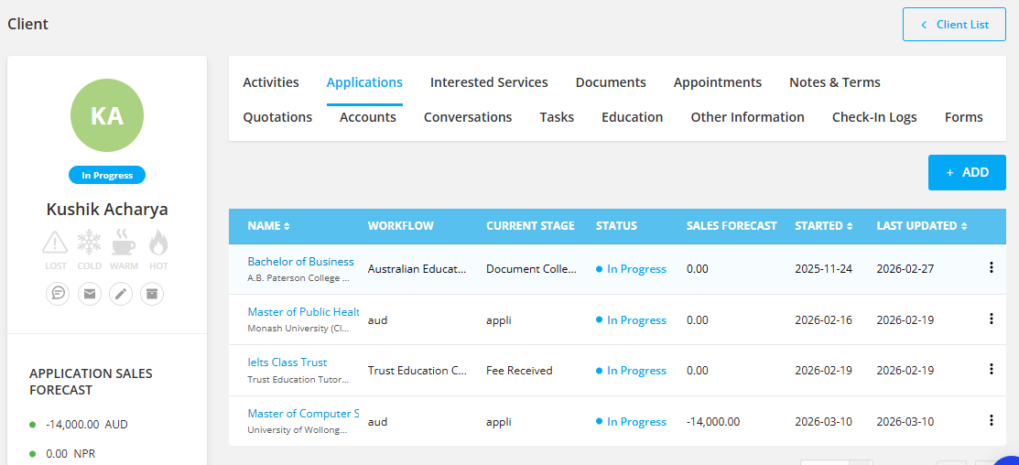Click the ADD application button

point(967,172)
